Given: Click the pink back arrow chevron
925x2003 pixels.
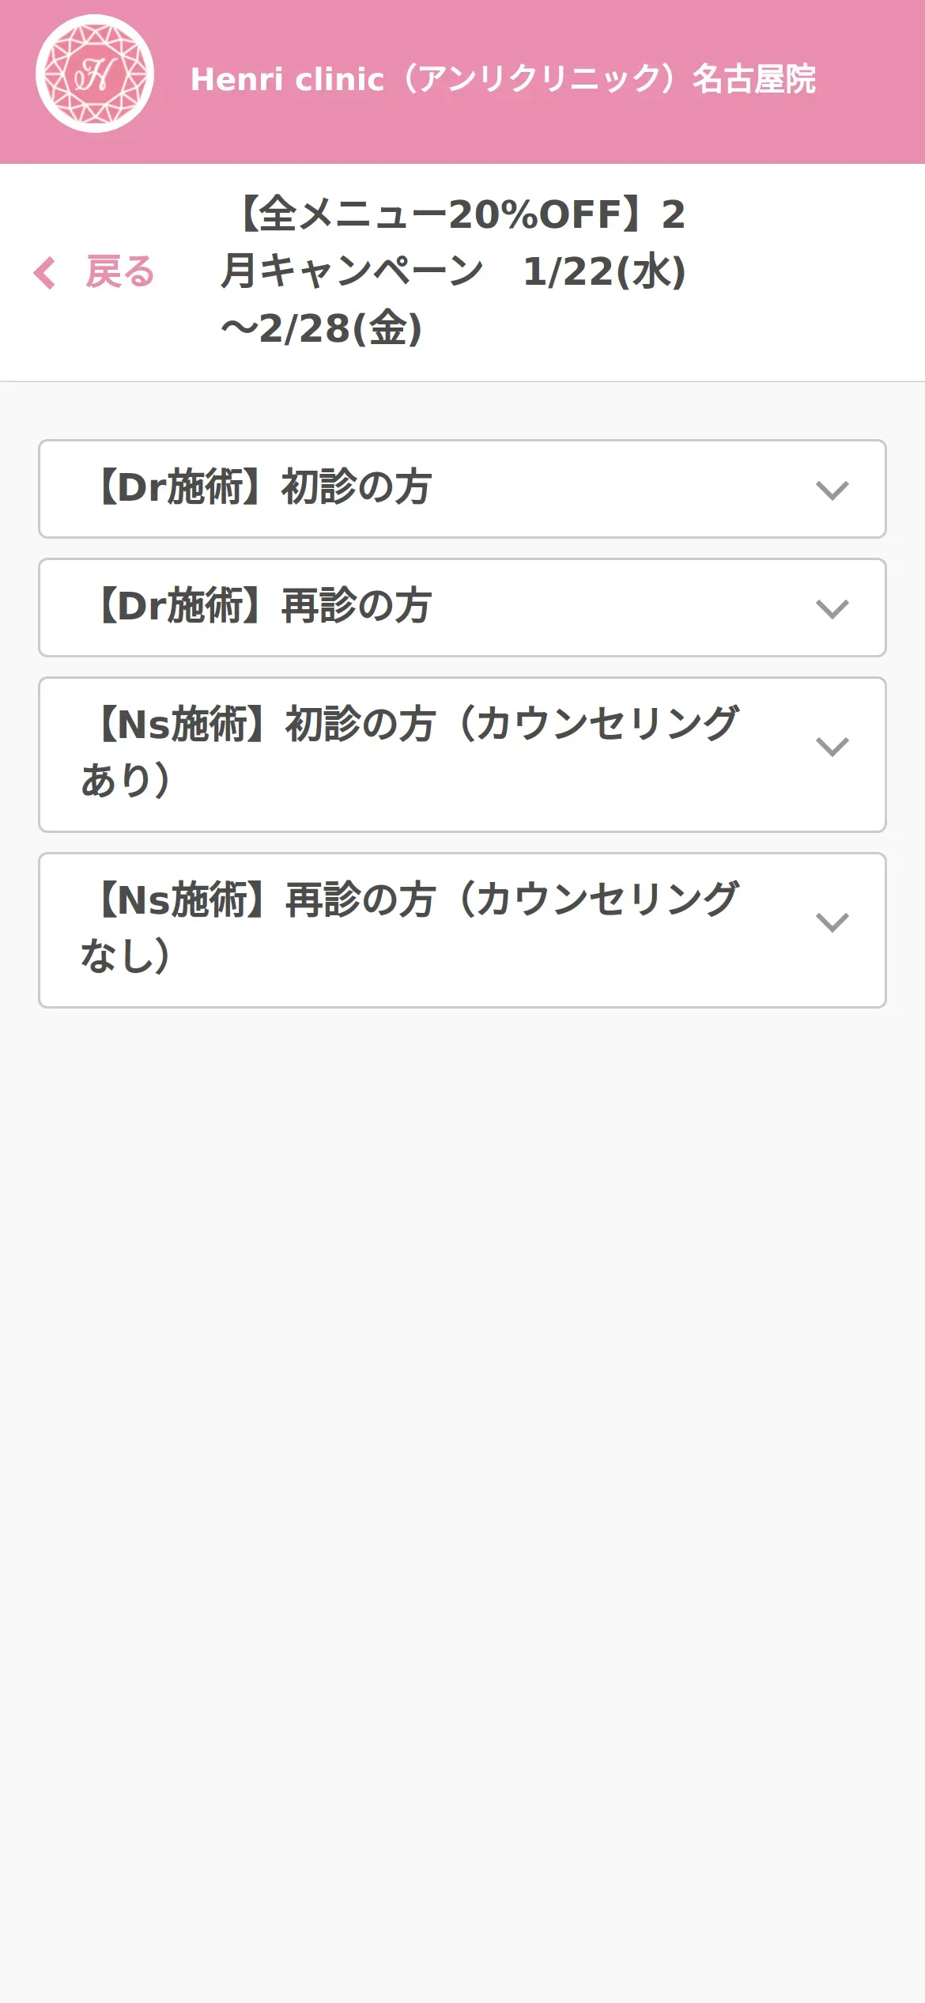Looking at the screenshot, I should tap(45, 273).
